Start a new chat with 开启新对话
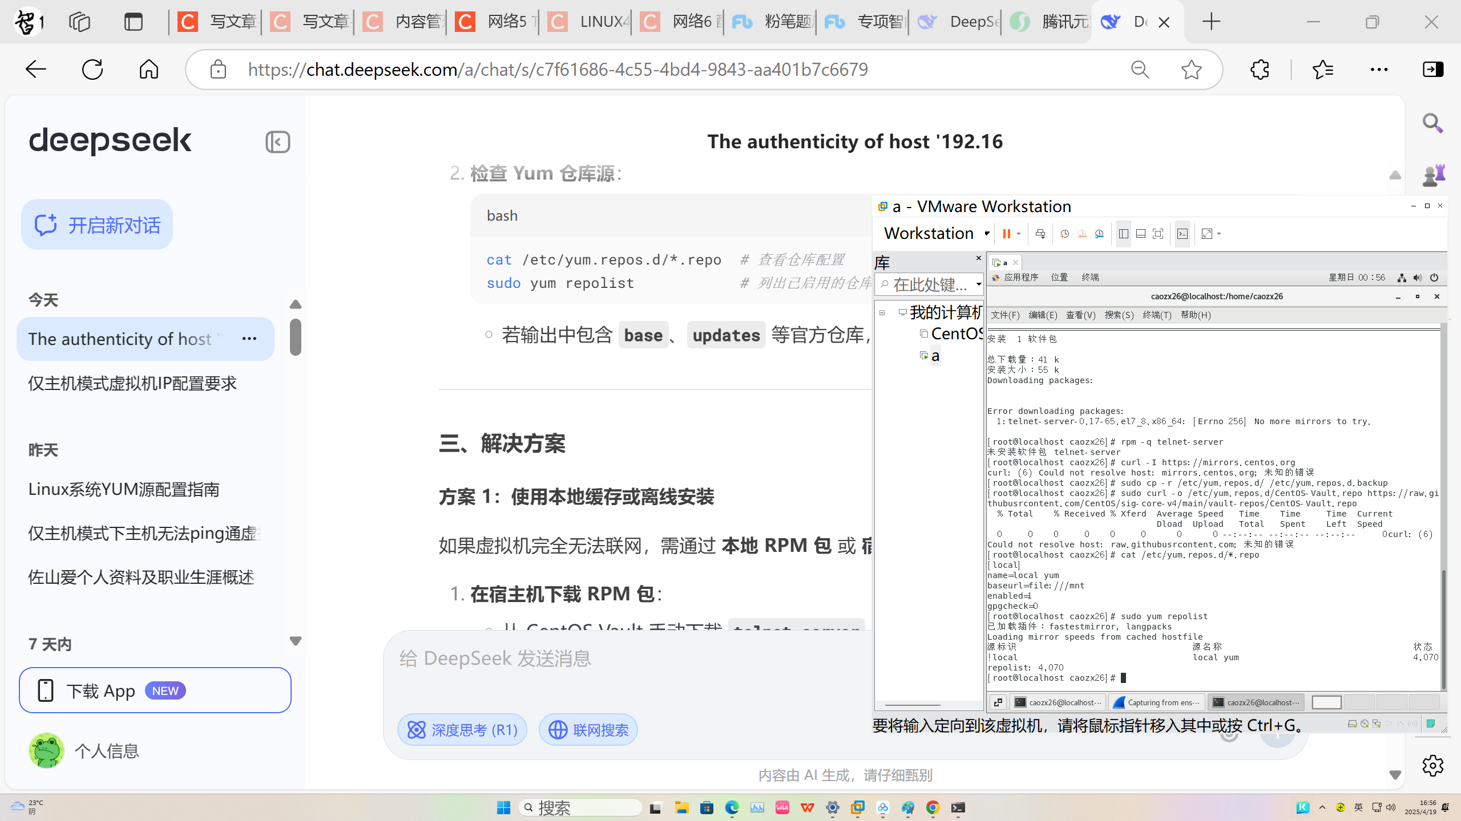1461x821 pixels. (97, 225)
